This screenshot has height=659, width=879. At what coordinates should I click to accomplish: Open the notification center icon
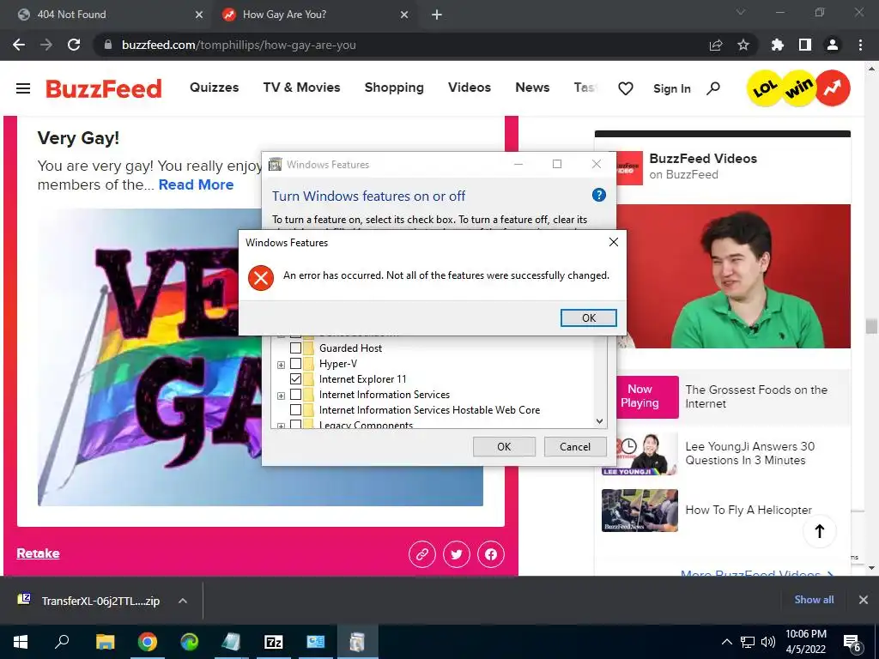tap(852, 643)
